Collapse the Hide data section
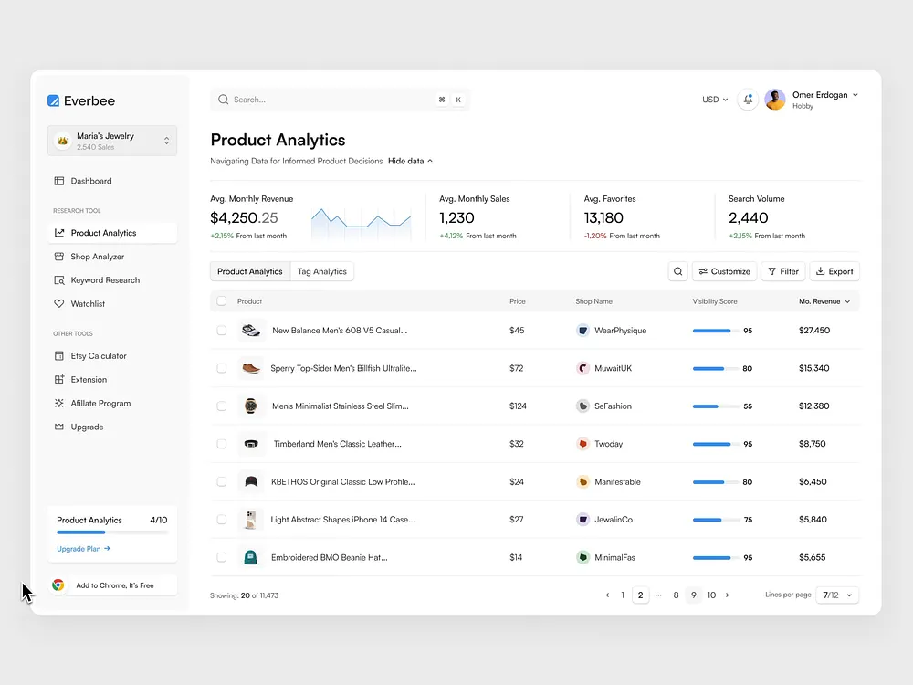 click(x=410, y=160)
